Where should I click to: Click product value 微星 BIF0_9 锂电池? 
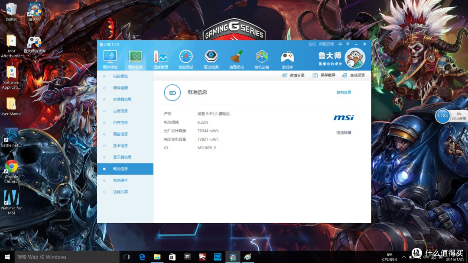[213, 114]
